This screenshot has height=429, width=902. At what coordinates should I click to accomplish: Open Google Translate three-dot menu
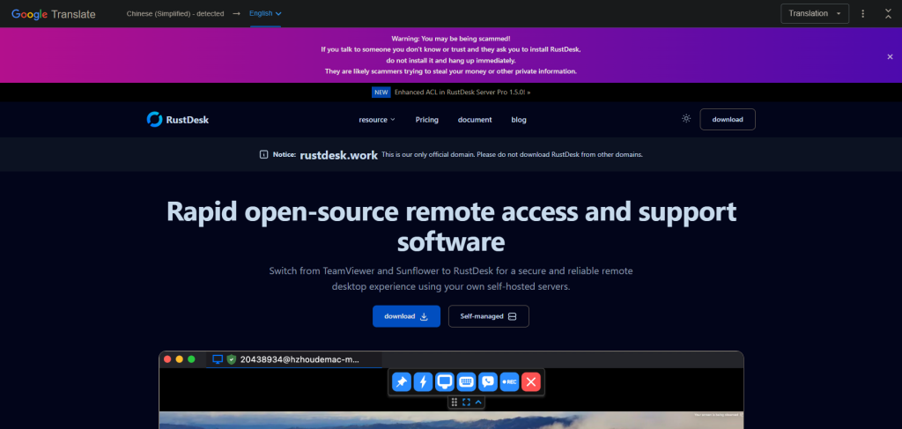pos(863,13)
